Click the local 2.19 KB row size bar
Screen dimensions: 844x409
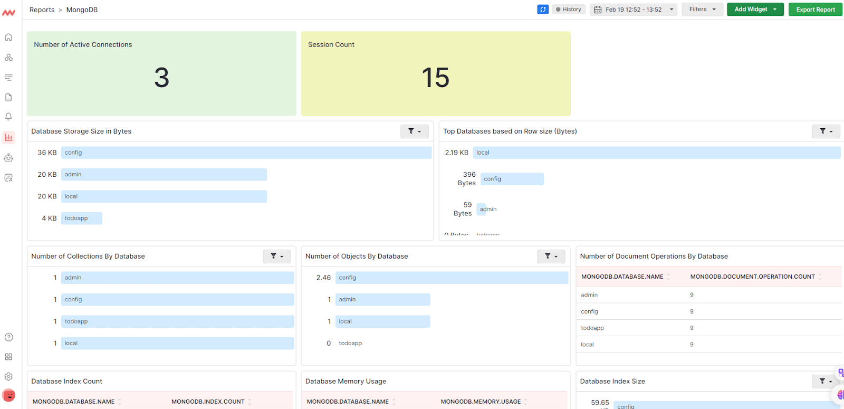657,153
